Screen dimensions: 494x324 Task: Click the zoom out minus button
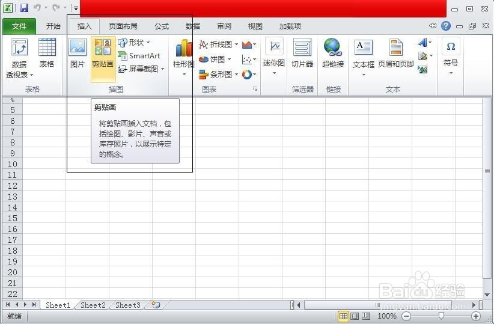tap(406, 316)
